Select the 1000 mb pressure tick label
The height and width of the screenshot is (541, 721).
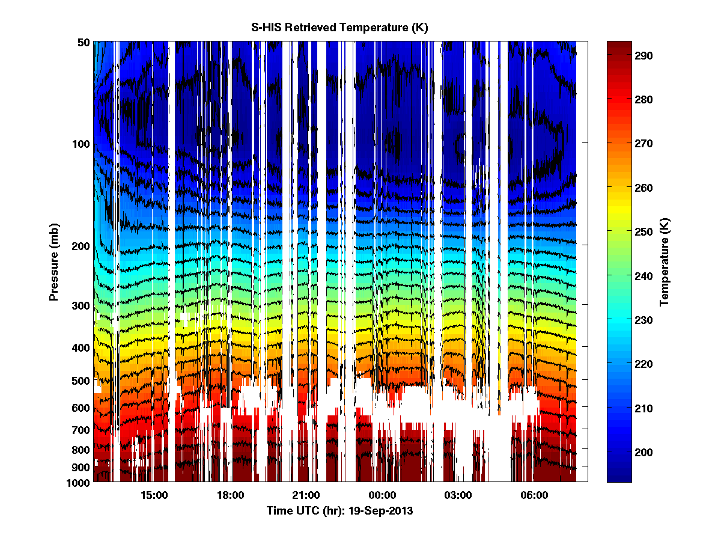[x=79, y=482]
